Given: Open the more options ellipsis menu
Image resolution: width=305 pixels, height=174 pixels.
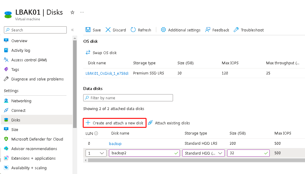Looking at the screenshot, I should (82, 12).
